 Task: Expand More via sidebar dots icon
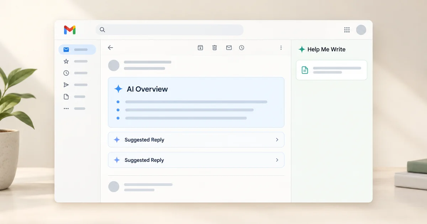pos(66,108)
